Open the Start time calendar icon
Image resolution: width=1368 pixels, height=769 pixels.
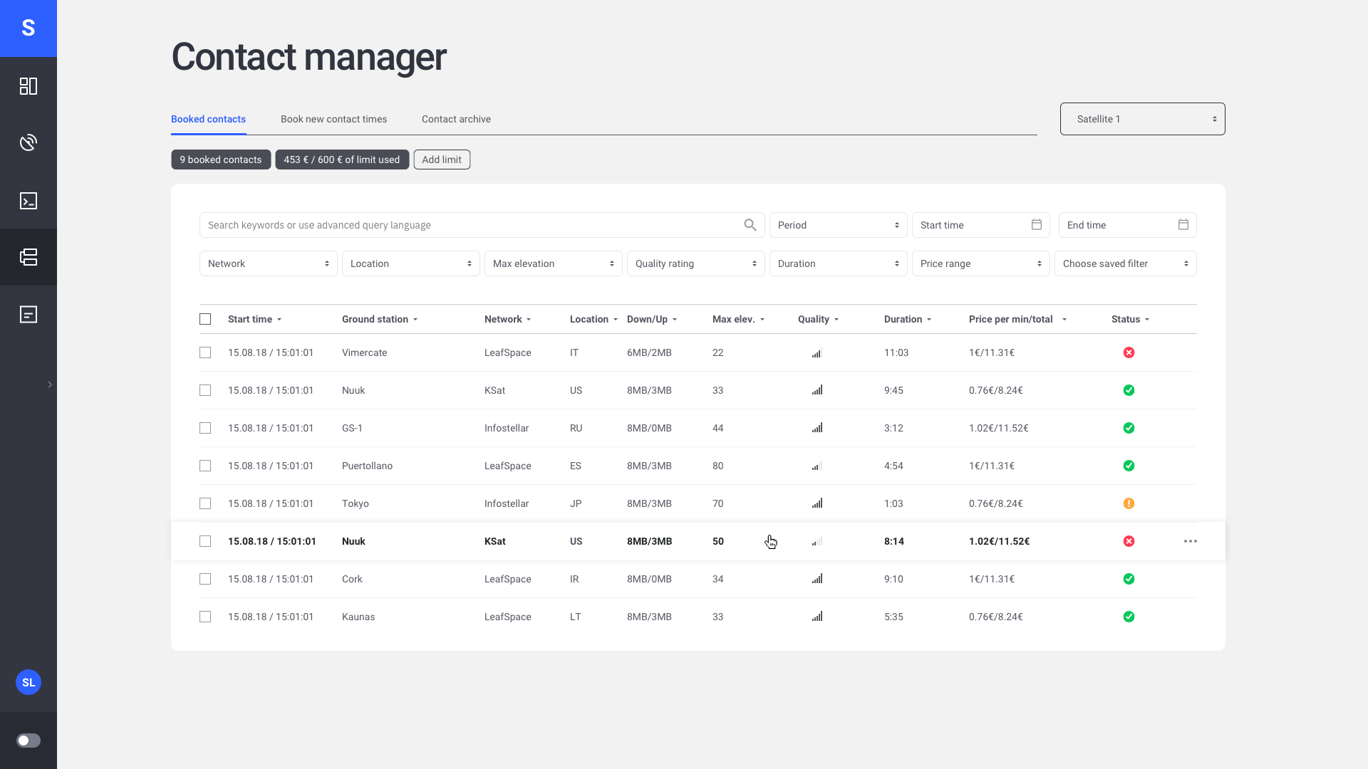coord(1036,225)
